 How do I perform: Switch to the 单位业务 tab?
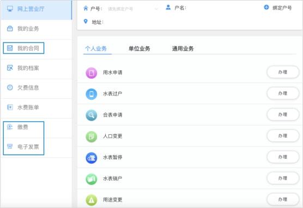(140, 49)
